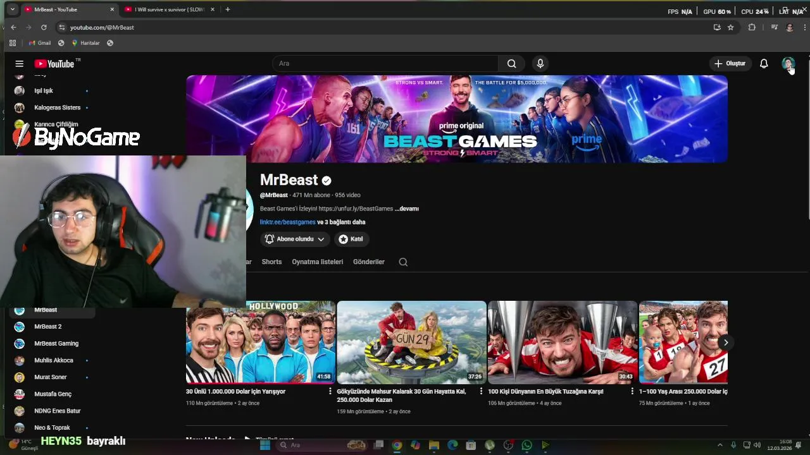This screenshot has height=455, width=810.
Task: Select Neo & Toprak in sidebar
Action: pyautogui.click(x=52, y=428)
